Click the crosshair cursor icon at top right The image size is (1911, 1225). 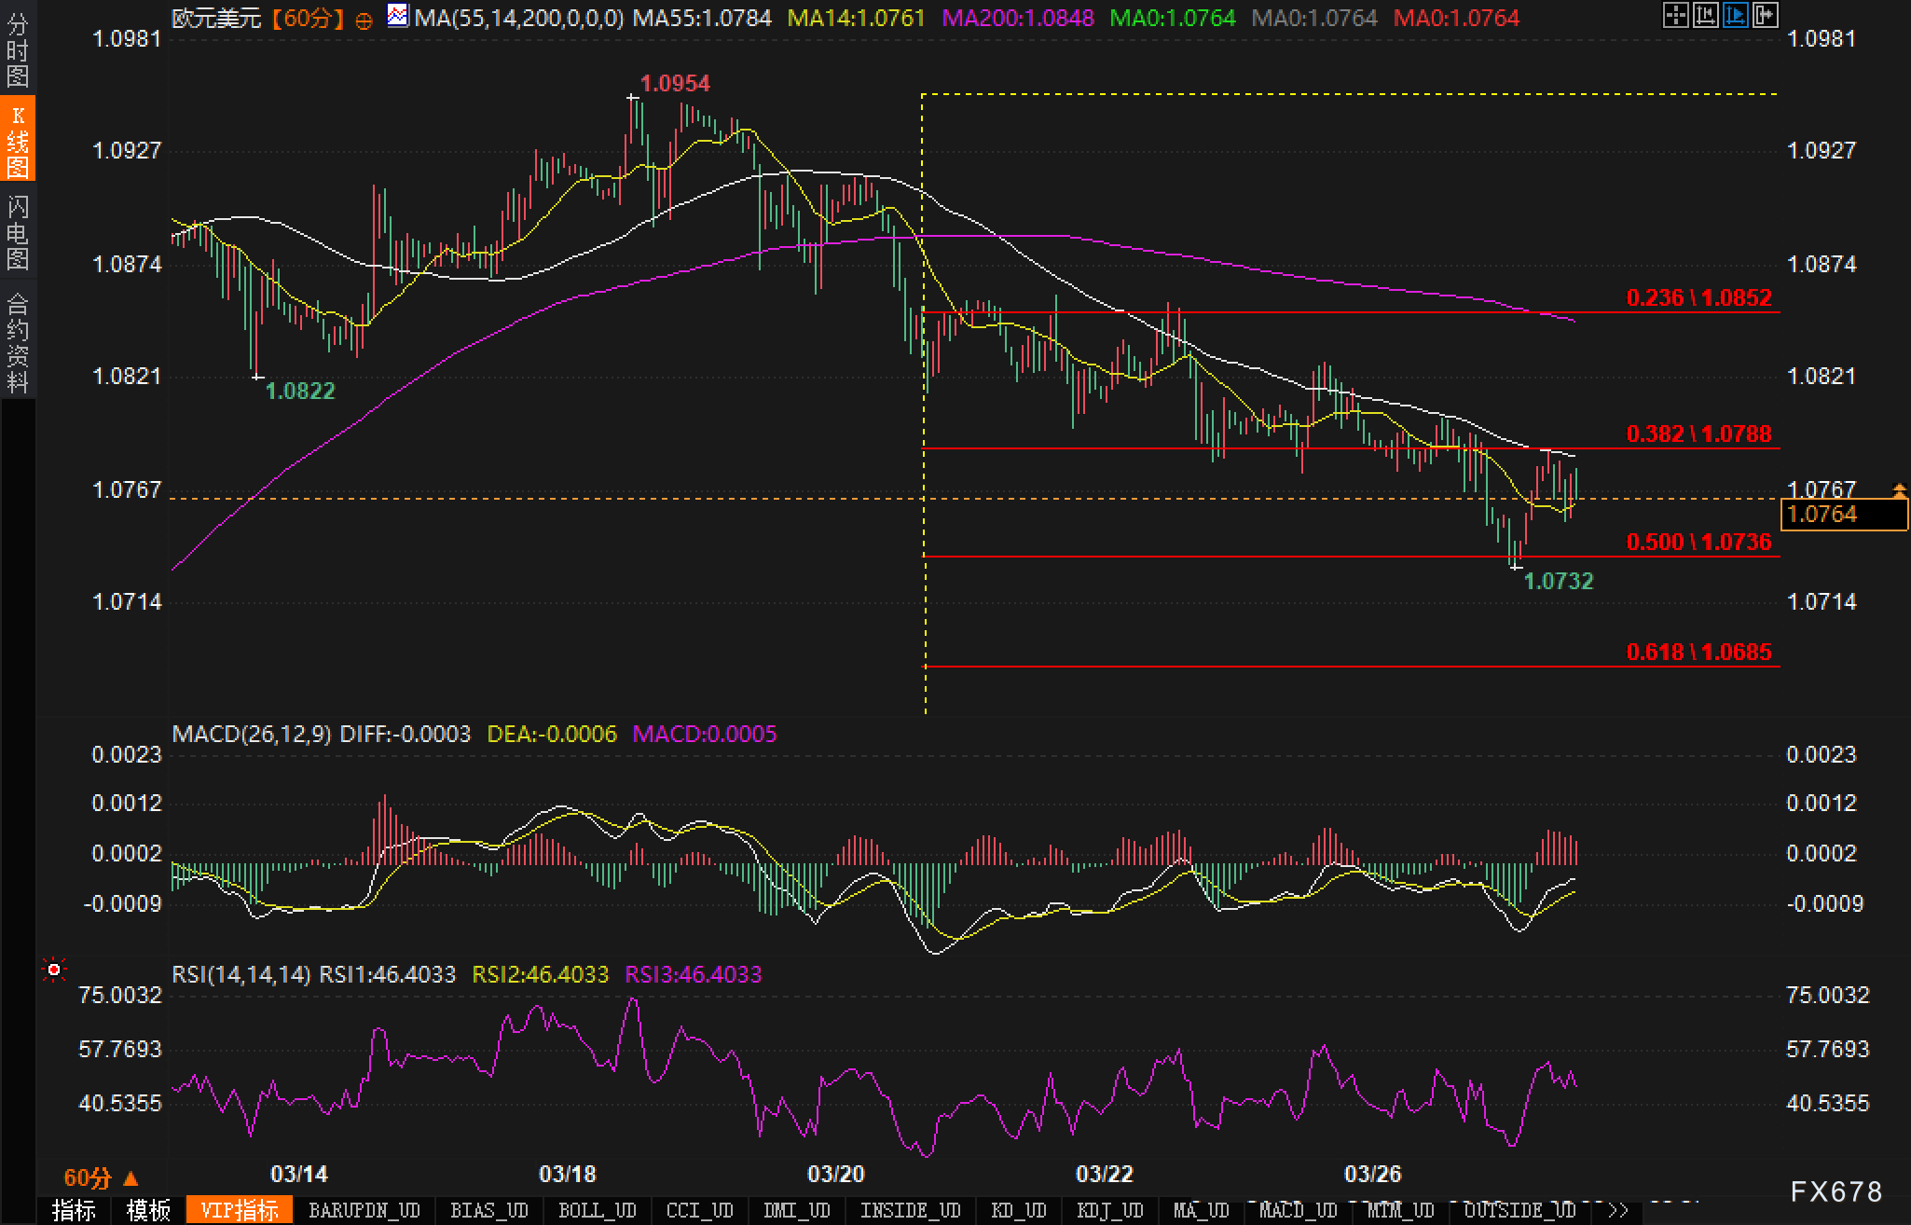pos(1675,16)
